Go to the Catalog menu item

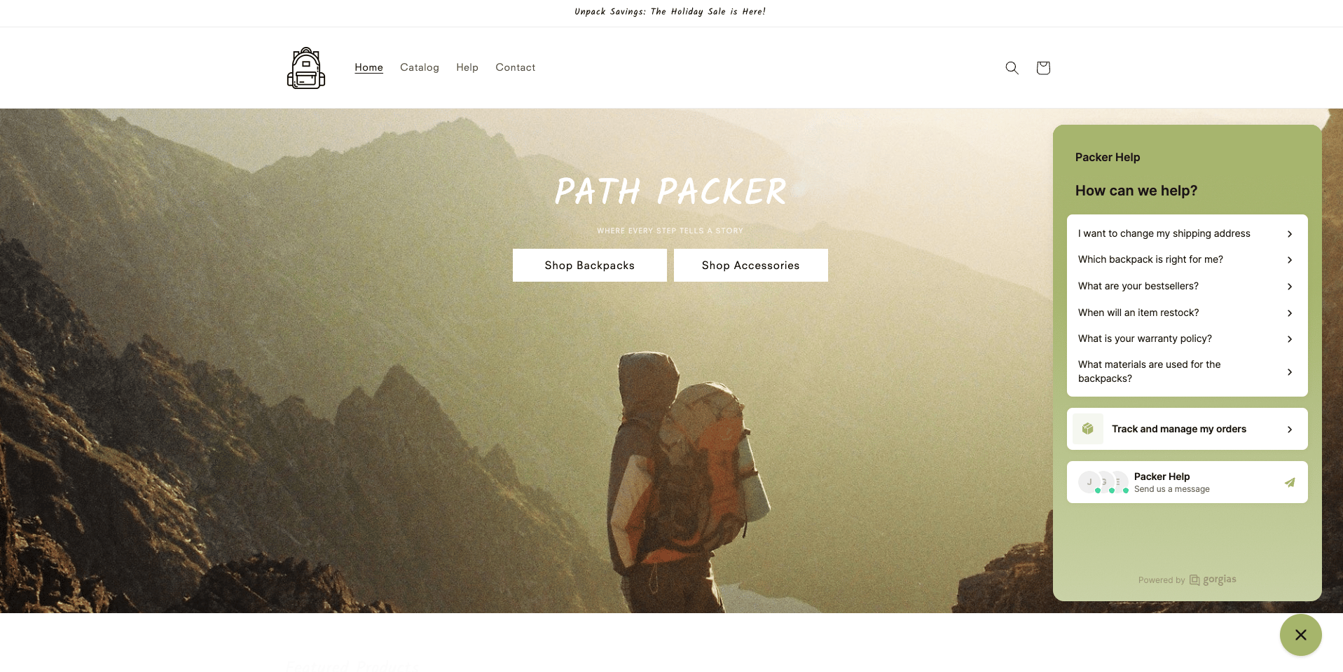pyautogui.click(x=420, y=67)
